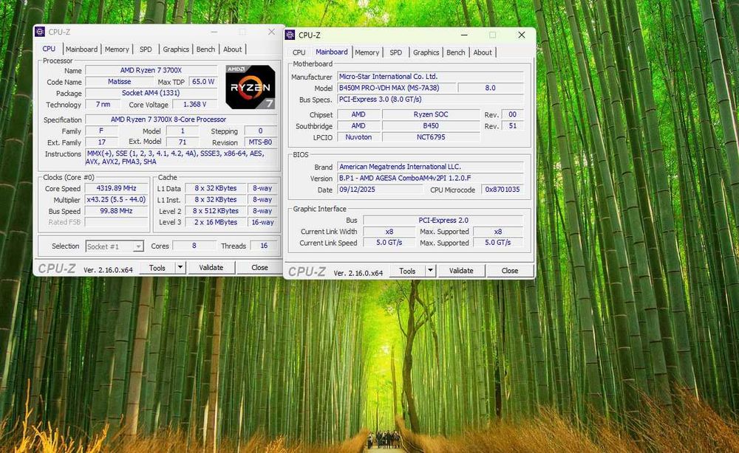Open Tools dropdown arrow in right window
Viewport: 739px width, 453px height.
coord(430,271)
